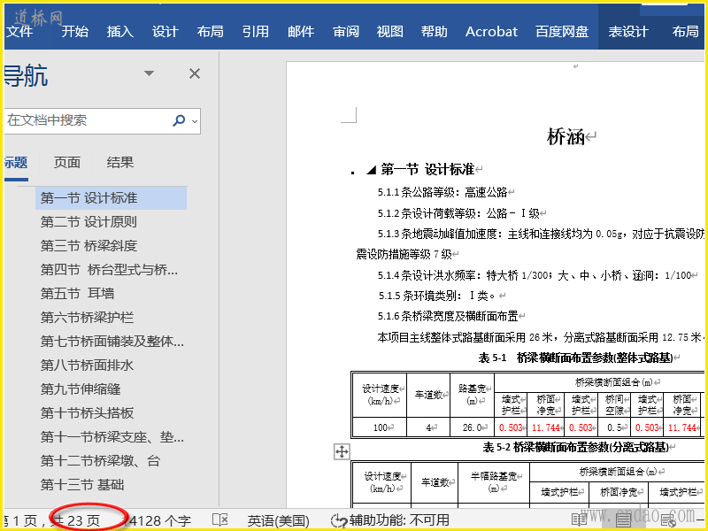Jump to heading 第七节桥面铺装及整体

pos(112,342)
